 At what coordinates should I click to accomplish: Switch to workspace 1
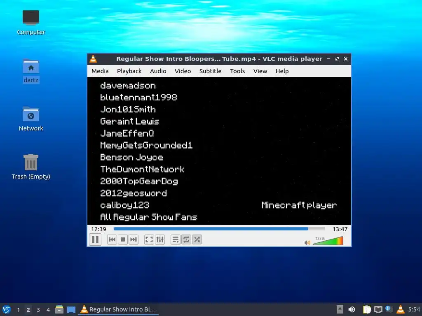pos(18,310)
